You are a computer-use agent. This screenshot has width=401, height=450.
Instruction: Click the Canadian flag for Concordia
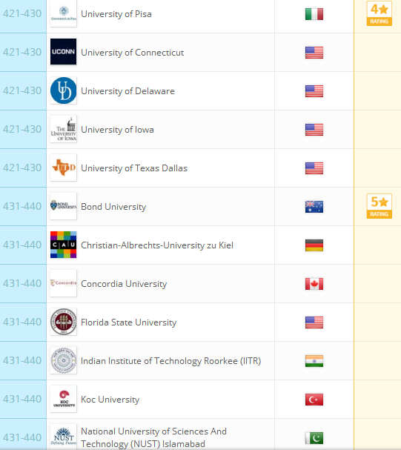[314, 284]
